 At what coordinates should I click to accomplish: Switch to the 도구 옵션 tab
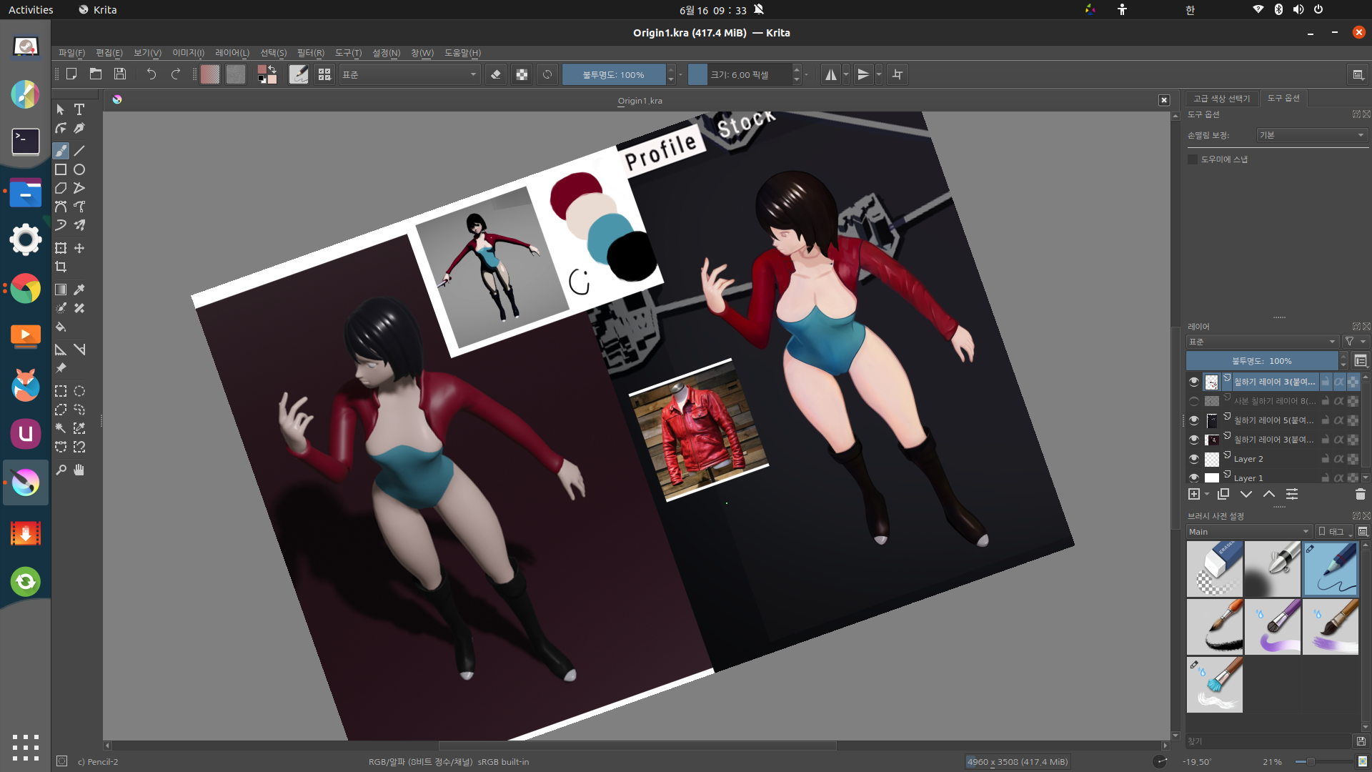click(1283, 98)
